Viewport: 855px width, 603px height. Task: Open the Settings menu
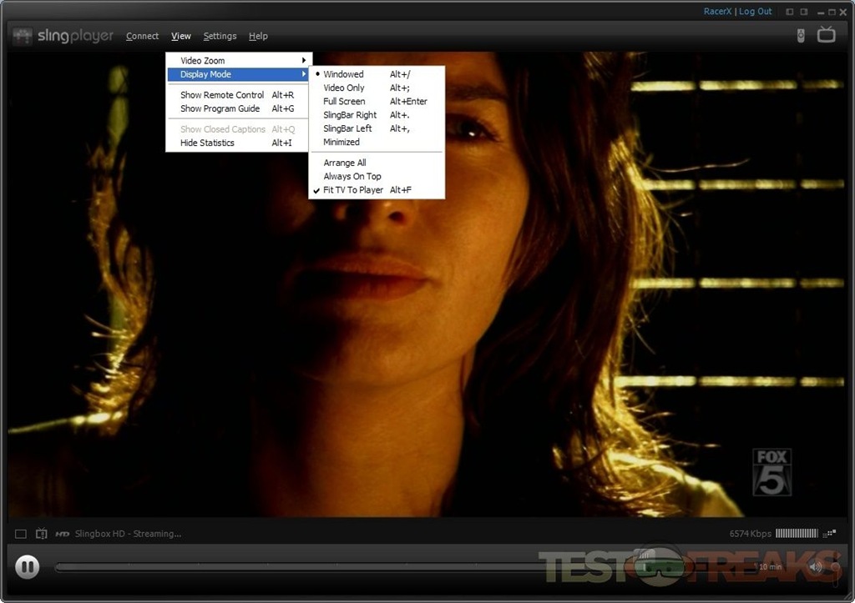tap(220, 36)
